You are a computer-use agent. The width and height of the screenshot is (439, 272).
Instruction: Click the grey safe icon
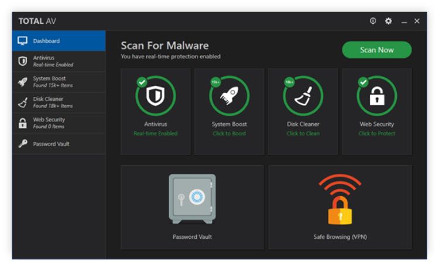pos(193,199)
